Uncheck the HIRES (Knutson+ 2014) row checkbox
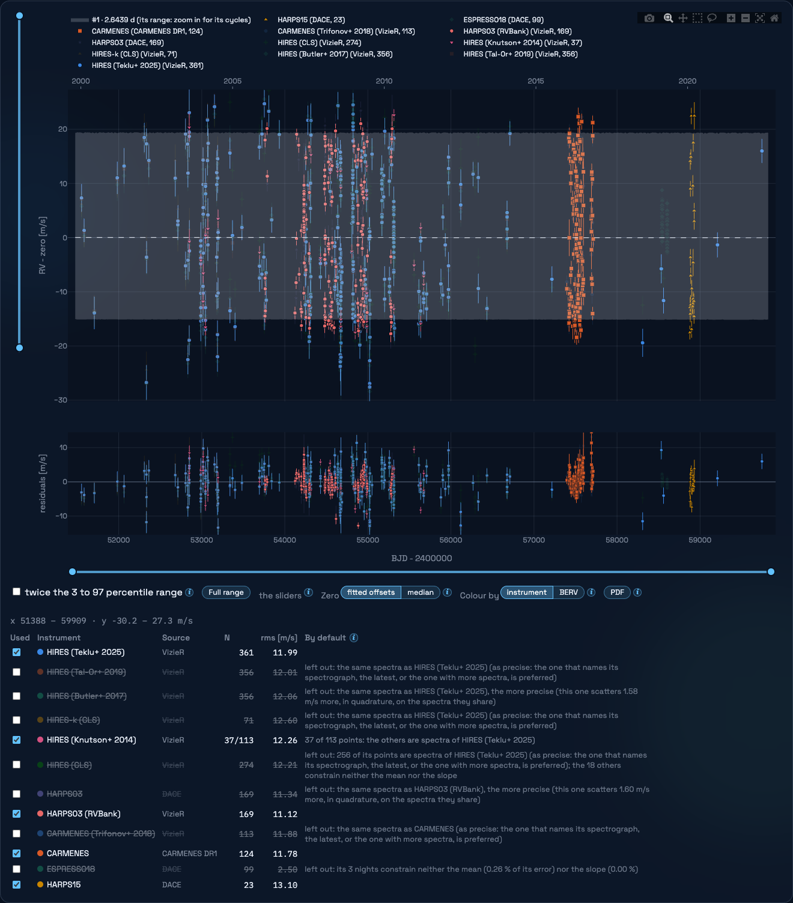793x903 pixels. click(x=16, y=740)
